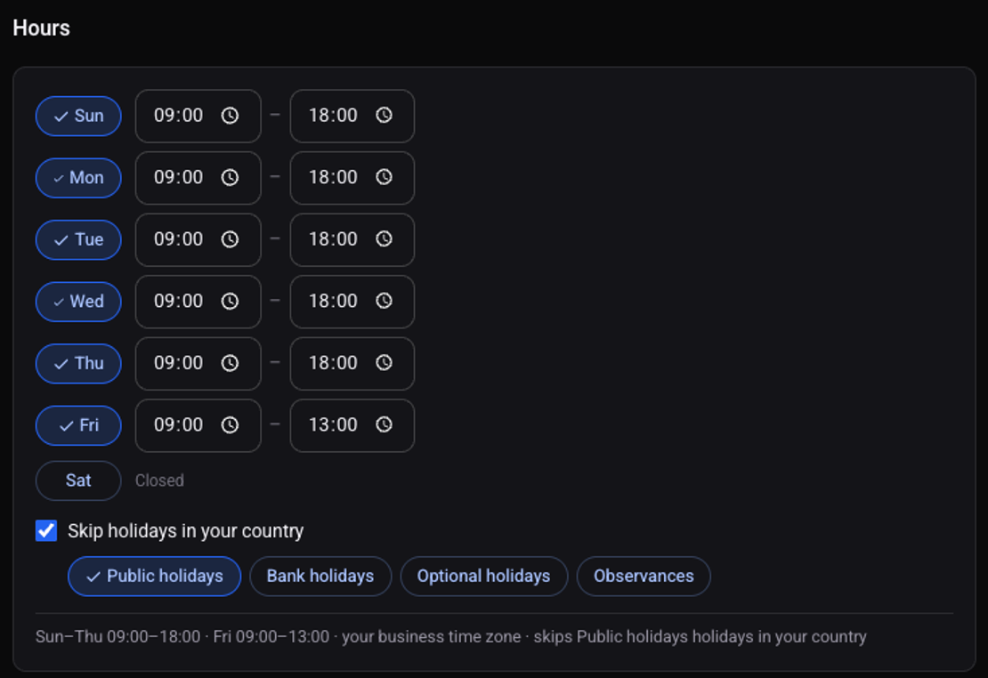Viewport: 988px width, 678px height.
Task: Click the Closed label beside Sat
Action: coord(159,480)
